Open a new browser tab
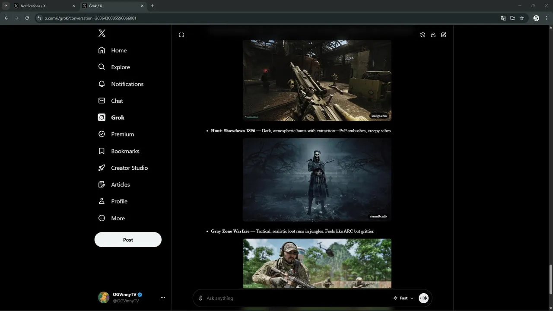553x311 pixels. 153,6
